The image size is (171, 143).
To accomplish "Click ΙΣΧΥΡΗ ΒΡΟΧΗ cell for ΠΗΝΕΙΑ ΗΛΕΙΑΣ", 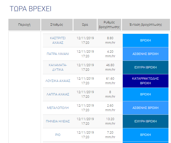I will 146,121.
